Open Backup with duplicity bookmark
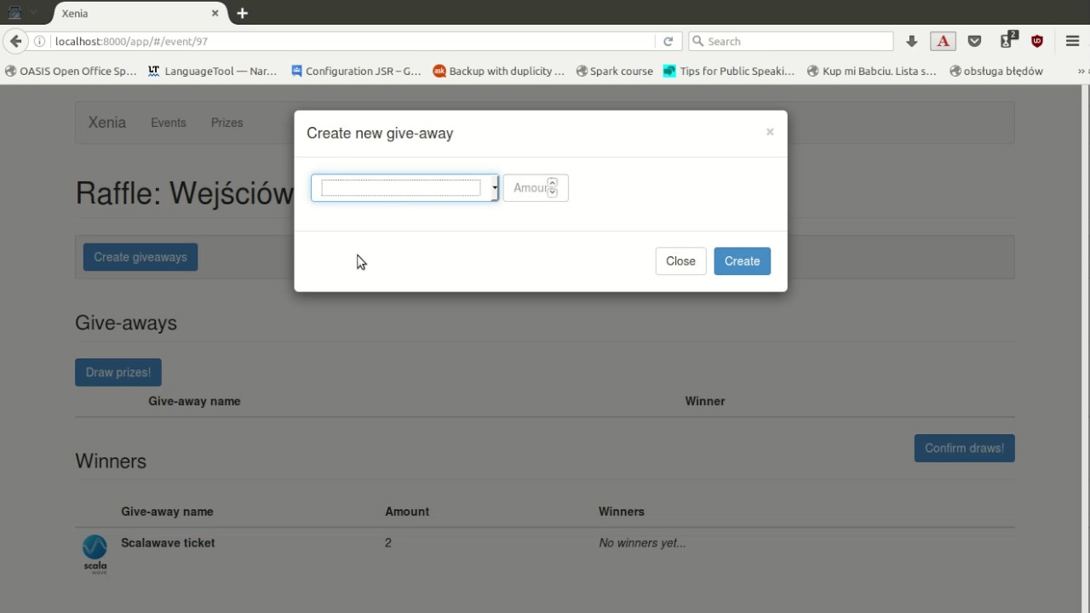The width and height of the screenshot is (1090, 613). 499,72
